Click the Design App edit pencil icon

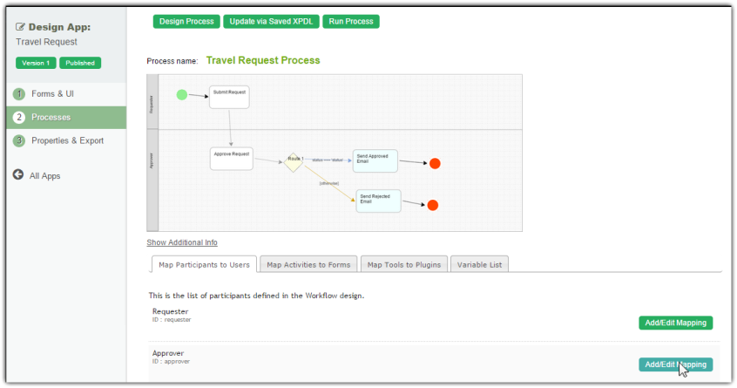tap(20, 27)
